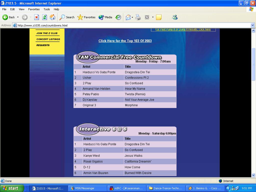Click 'Armin Van Buuren' artist cell
The height and width of the screenshot is (192, 256).
pyautogui.click(x=96, y=173)
